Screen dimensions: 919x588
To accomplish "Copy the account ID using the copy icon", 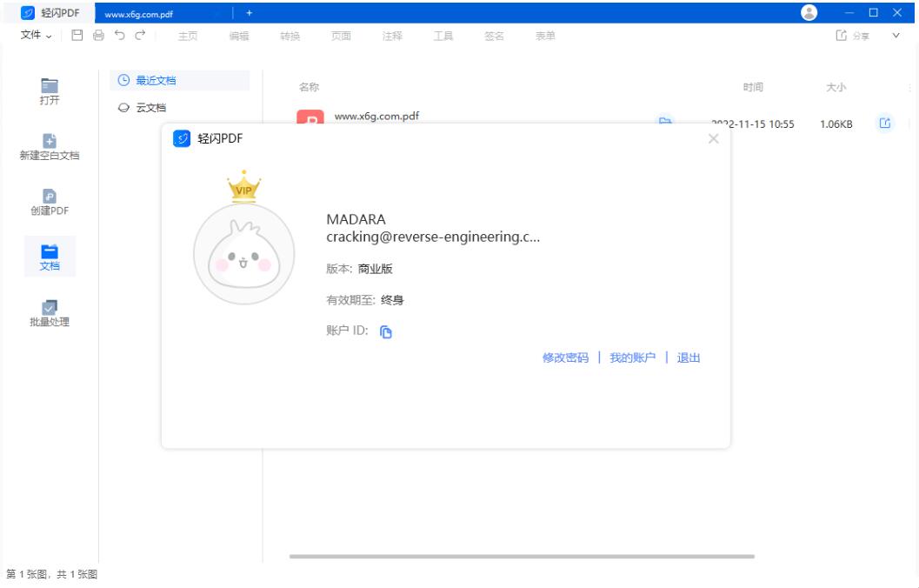I will [x=386, y=331].
